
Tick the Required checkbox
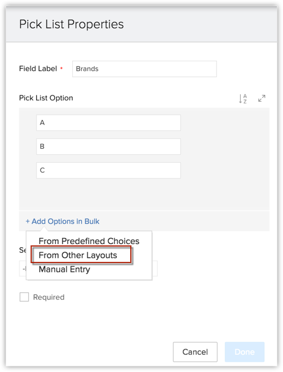(x=24, y=297)
